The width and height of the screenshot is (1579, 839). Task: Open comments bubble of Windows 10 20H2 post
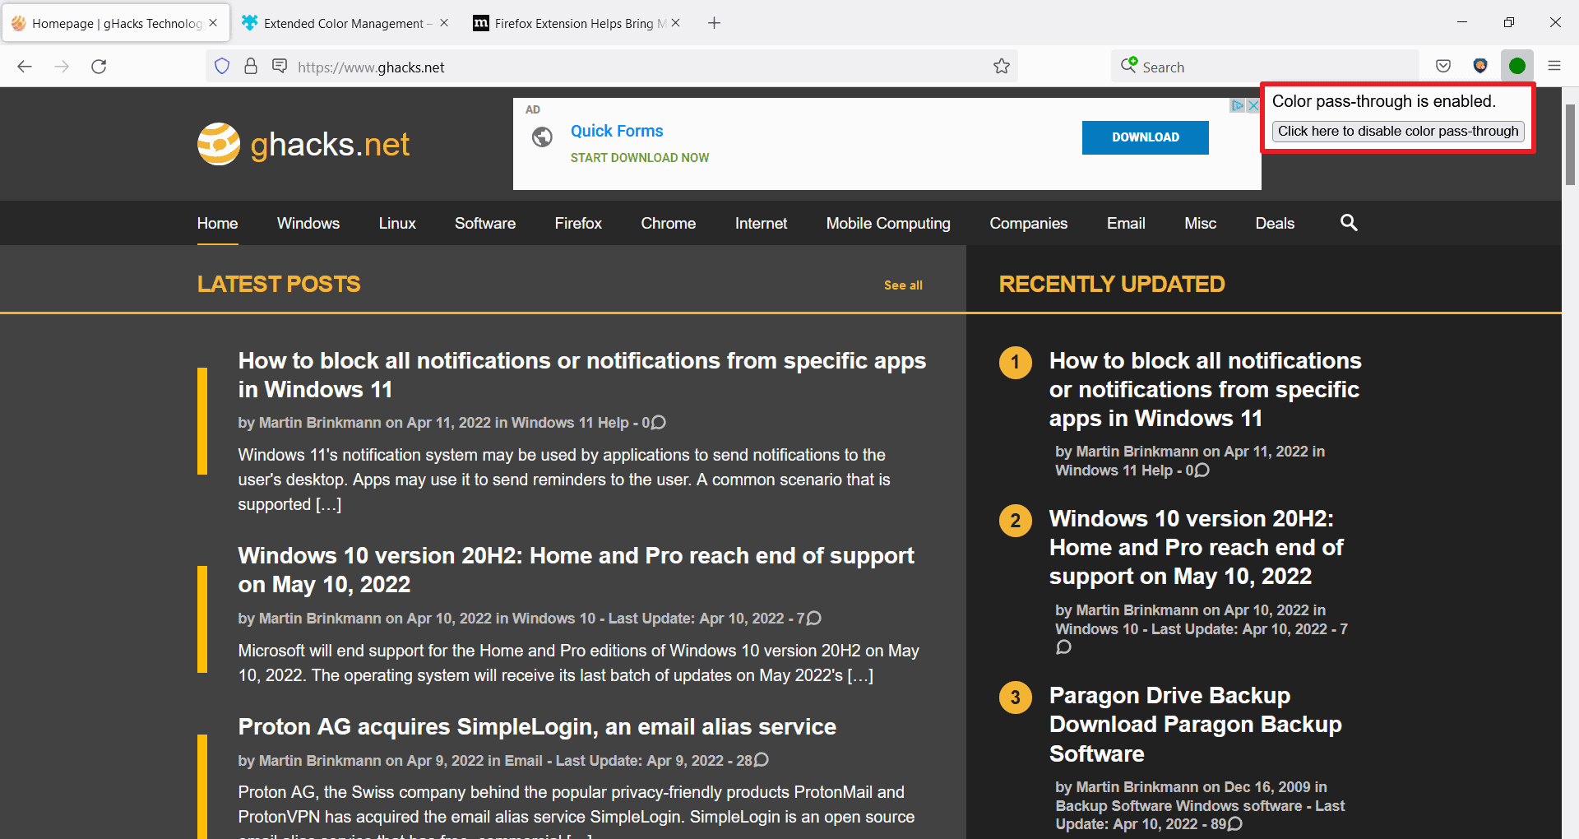pyautogui.click(x=813, y=619)
